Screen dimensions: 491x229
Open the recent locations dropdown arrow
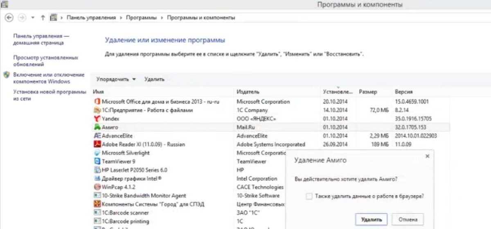click(x=32, y=18)
